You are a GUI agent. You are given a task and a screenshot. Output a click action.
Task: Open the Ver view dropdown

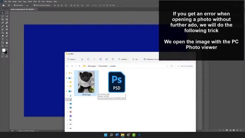[136, 59]
